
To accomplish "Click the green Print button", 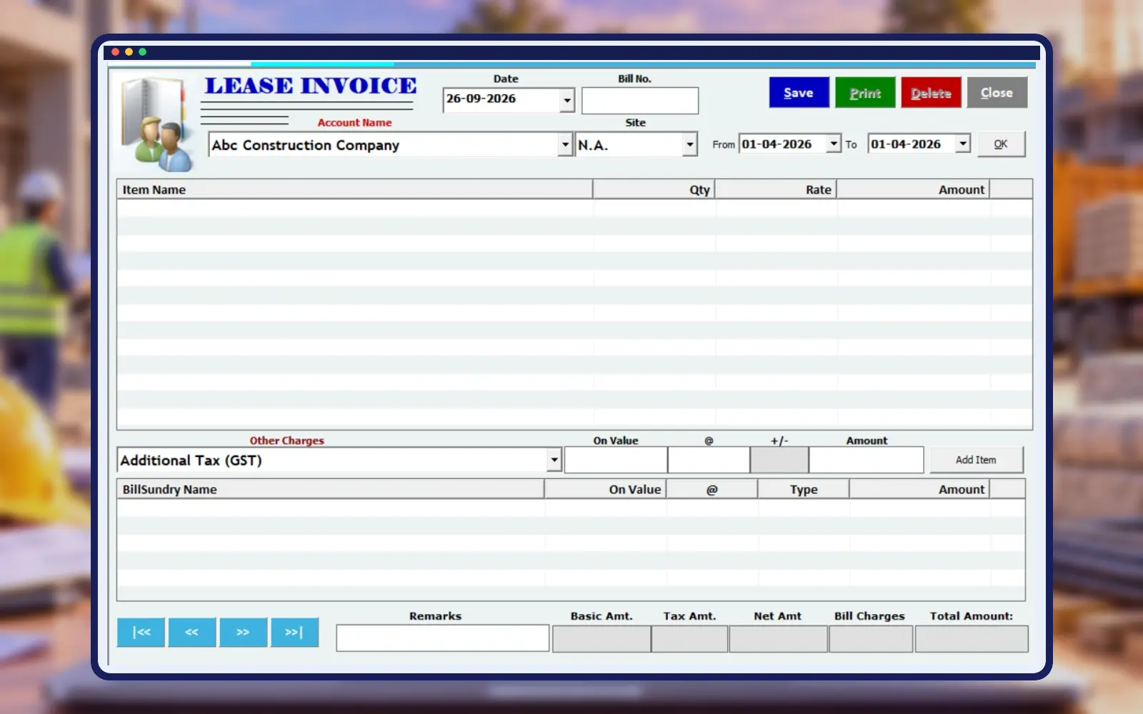I will (865, 93).
